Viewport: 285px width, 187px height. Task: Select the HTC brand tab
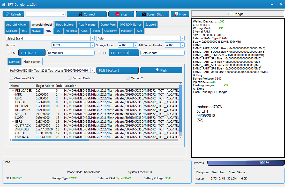point(25,31)
